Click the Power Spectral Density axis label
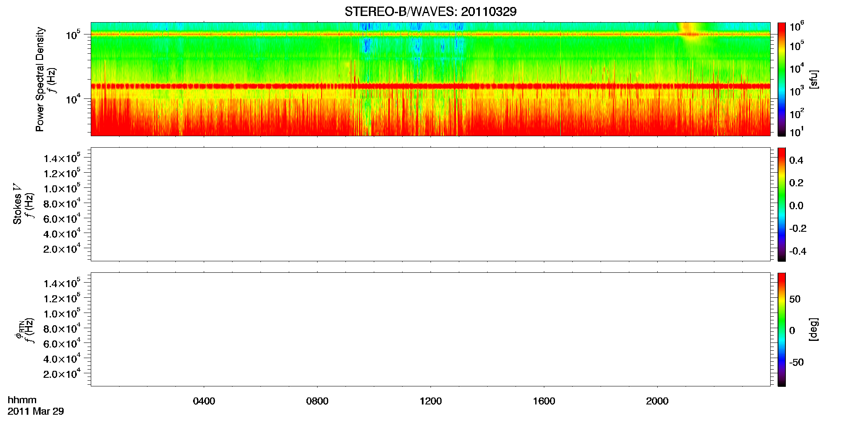This screenshot has width=861, height=443. point(40,79)
